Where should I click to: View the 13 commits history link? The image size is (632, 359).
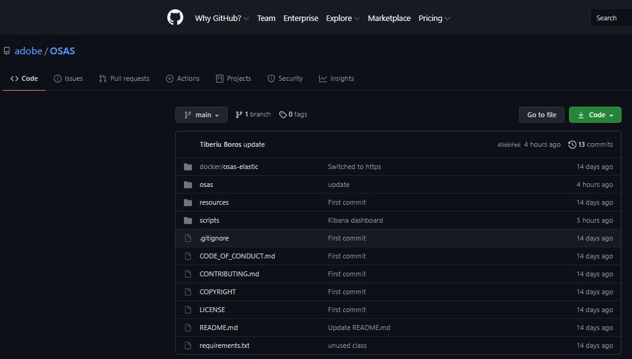click(x=591, y=144)
